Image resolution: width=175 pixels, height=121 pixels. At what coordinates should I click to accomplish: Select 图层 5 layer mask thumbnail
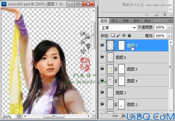click(122, 69)
